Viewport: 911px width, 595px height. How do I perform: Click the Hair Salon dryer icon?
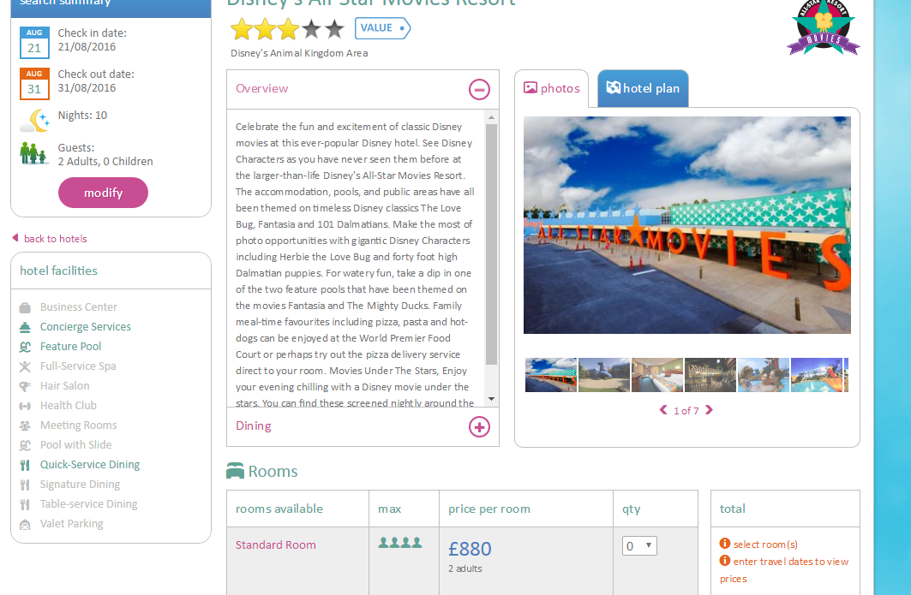(25, 387)
